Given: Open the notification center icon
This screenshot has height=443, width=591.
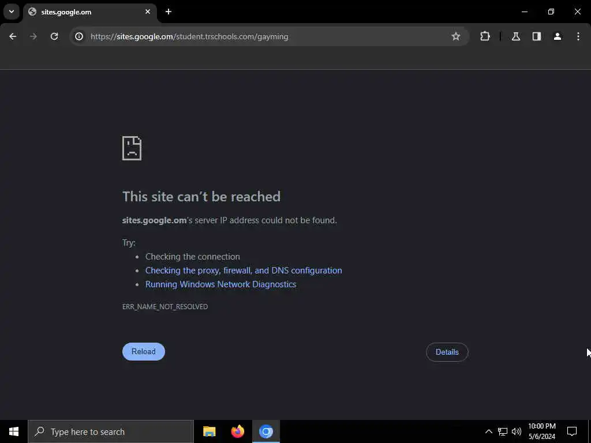Looking at the screenshot, I should 572,431.
